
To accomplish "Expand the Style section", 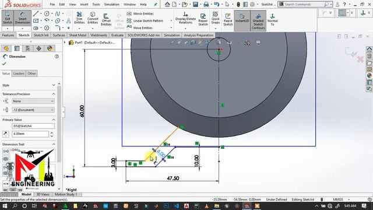I will pyautogui.click(x=54, y=85).
